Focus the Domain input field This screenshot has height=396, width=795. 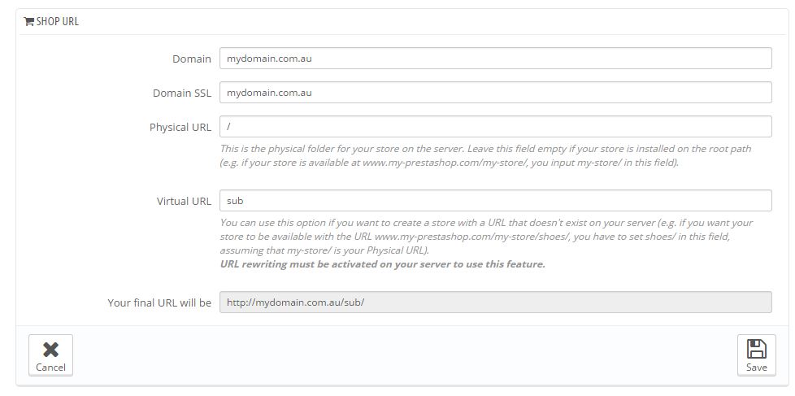[x=495, y=59]
